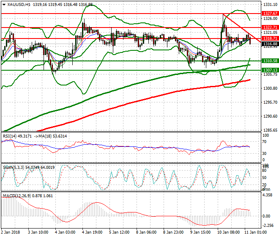Click the 1300.80 price axis value
This screenshot has height=237, width=279.
pos(269,88)
